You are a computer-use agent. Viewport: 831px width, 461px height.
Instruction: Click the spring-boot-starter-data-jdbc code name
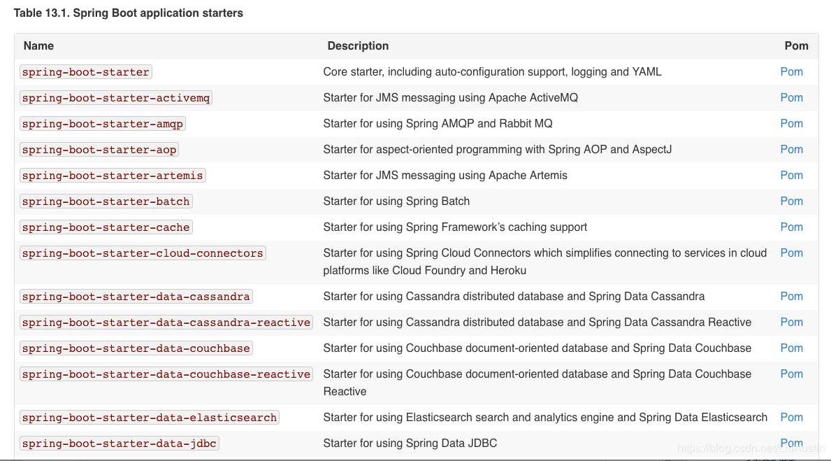point(120,444)
